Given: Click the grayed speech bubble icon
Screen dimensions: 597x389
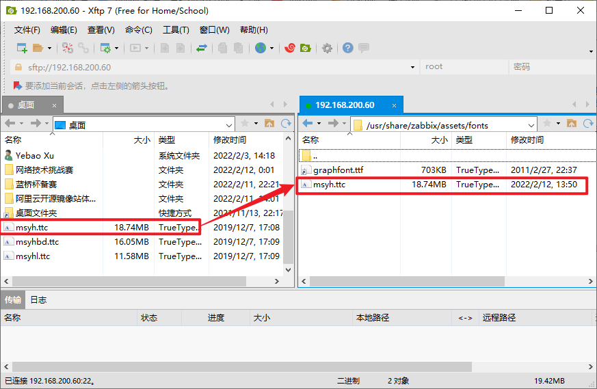Looking at the screenshot, I should pyautogui.click(x=364, y=48).
